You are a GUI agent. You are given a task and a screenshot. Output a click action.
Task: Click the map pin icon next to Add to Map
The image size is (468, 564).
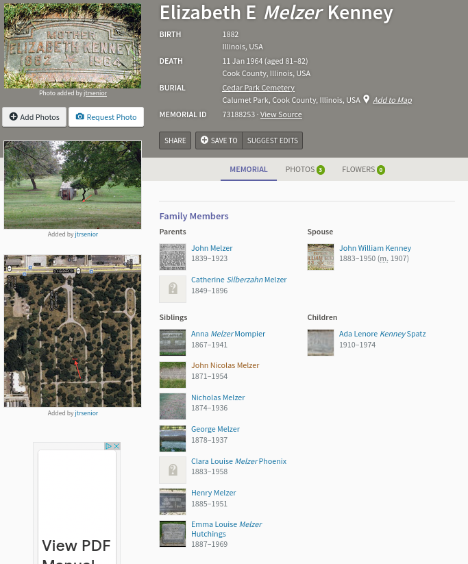(366, 99)
